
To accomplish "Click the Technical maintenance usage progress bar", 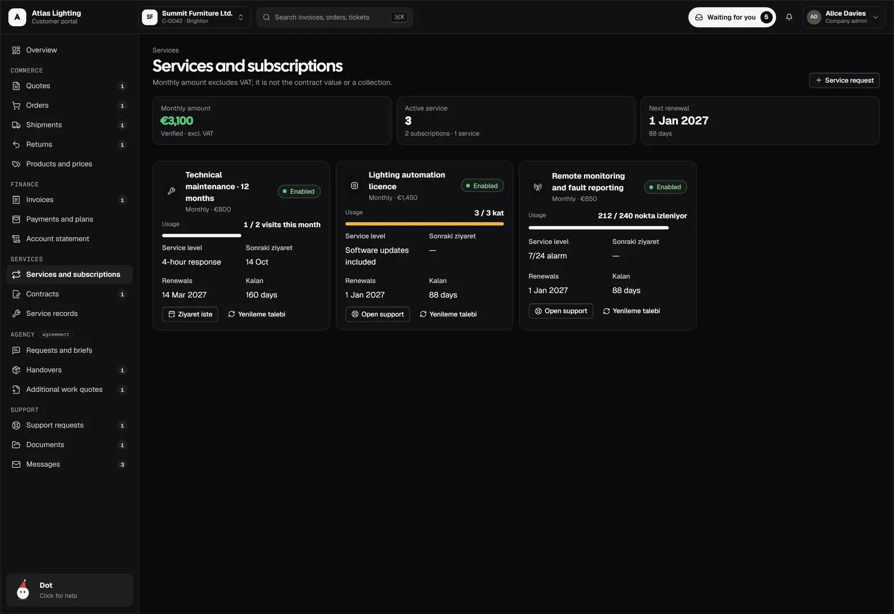I will pos(241,236).
